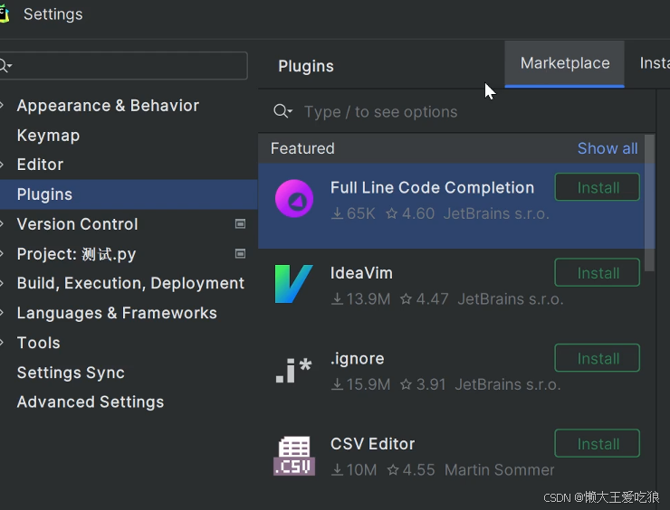Open Advanced Settings page
The width and height of the screenshot is (670, 510).
[91, 402]
